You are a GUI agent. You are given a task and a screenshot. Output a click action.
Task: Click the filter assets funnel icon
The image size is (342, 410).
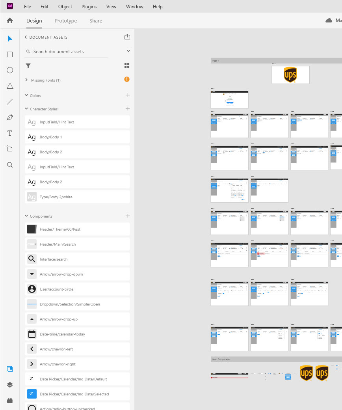coord(28,66)
